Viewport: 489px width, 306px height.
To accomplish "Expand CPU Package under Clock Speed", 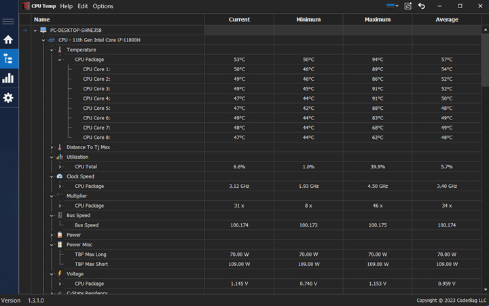I will (60, 187).
